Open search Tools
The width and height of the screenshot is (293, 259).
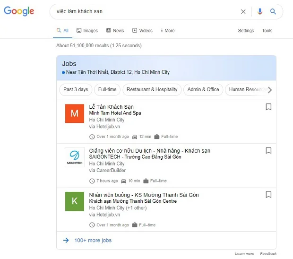click(267, 30)
